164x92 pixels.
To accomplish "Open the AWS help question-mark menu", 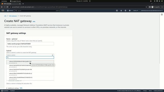I will pyautogui.click(x=125, y=10).
